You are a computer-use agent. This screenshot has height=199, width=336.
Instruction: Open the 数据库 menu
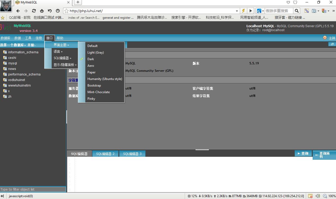pos(5,38)
